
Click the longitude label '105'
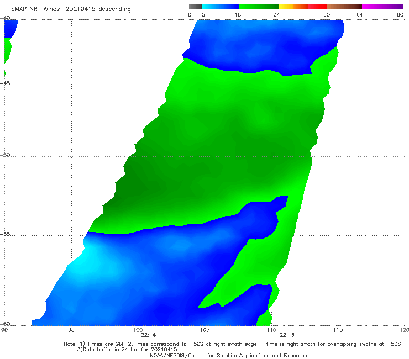204,330
